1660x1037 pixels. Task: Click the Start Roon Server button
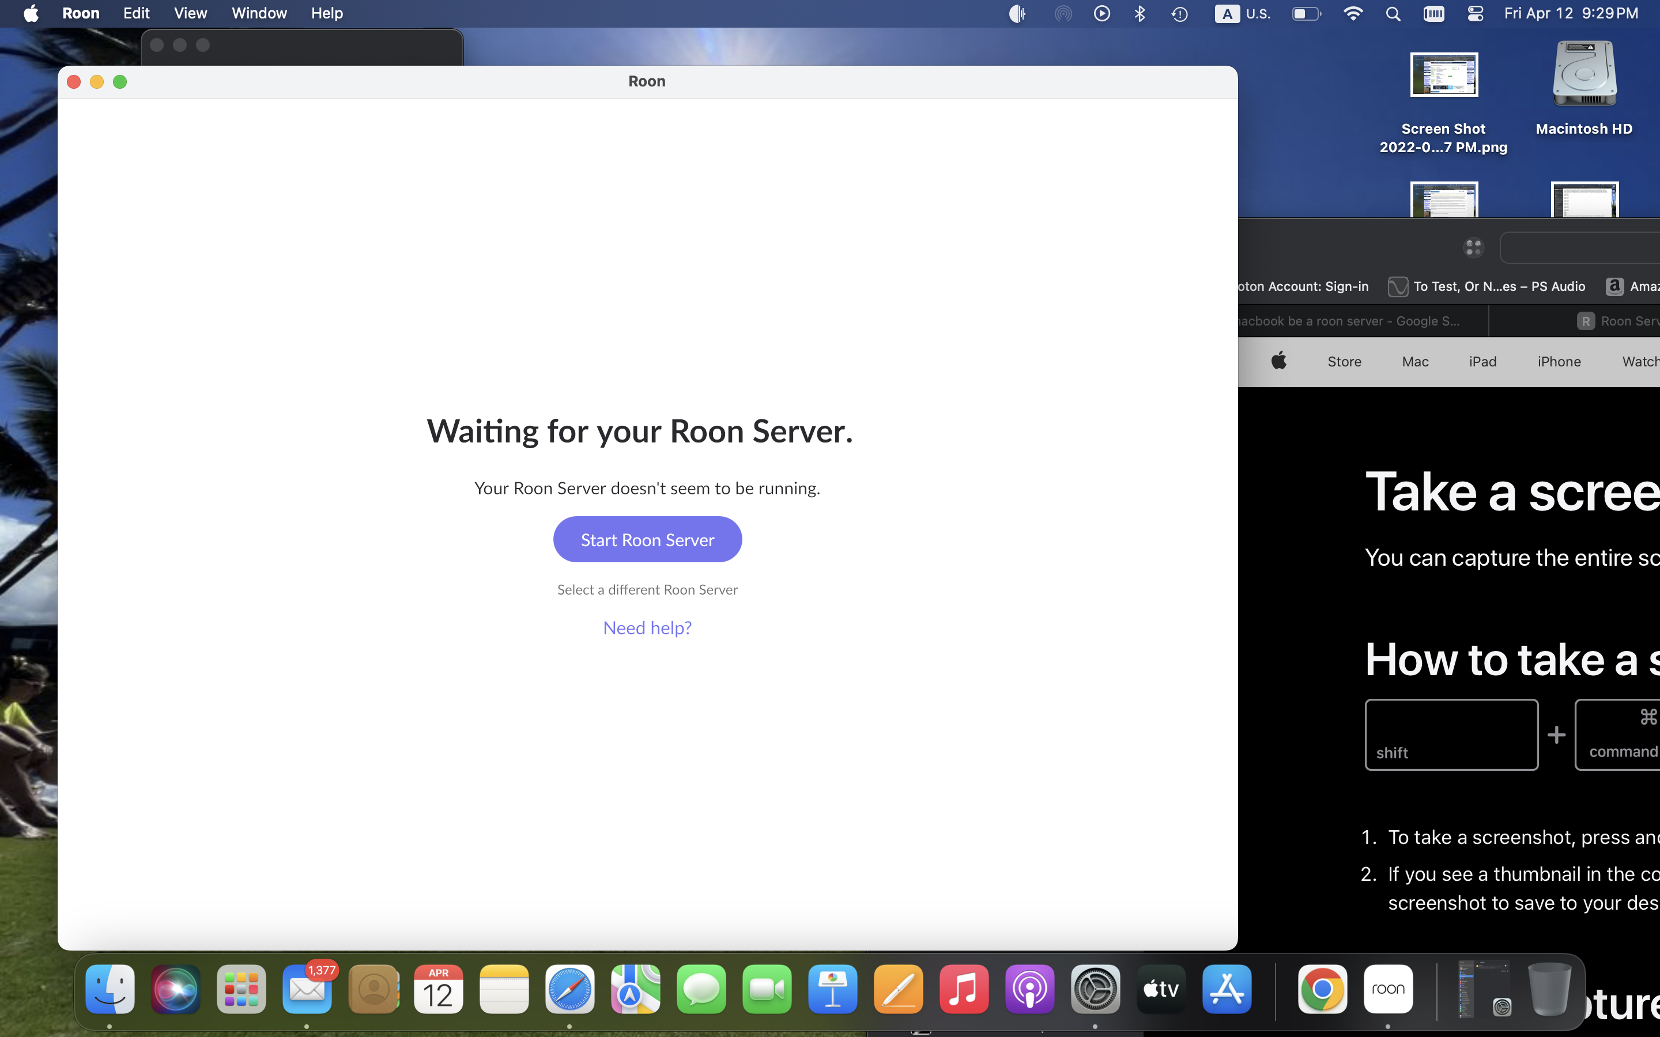click(647, 539)
